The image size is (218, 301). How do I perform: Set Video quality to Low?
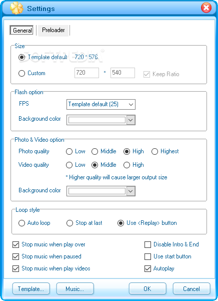tap(69, 165)
